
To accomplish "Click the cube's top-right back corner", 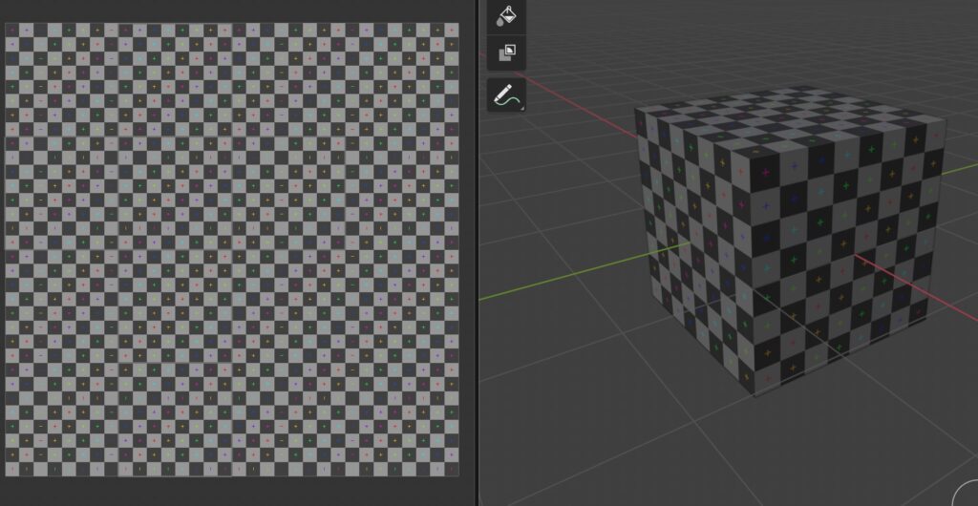I will coord(945,121).
